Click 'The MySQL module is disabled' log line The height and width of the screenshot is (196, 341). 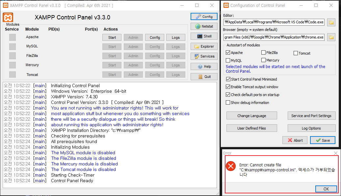click(83, 153)
